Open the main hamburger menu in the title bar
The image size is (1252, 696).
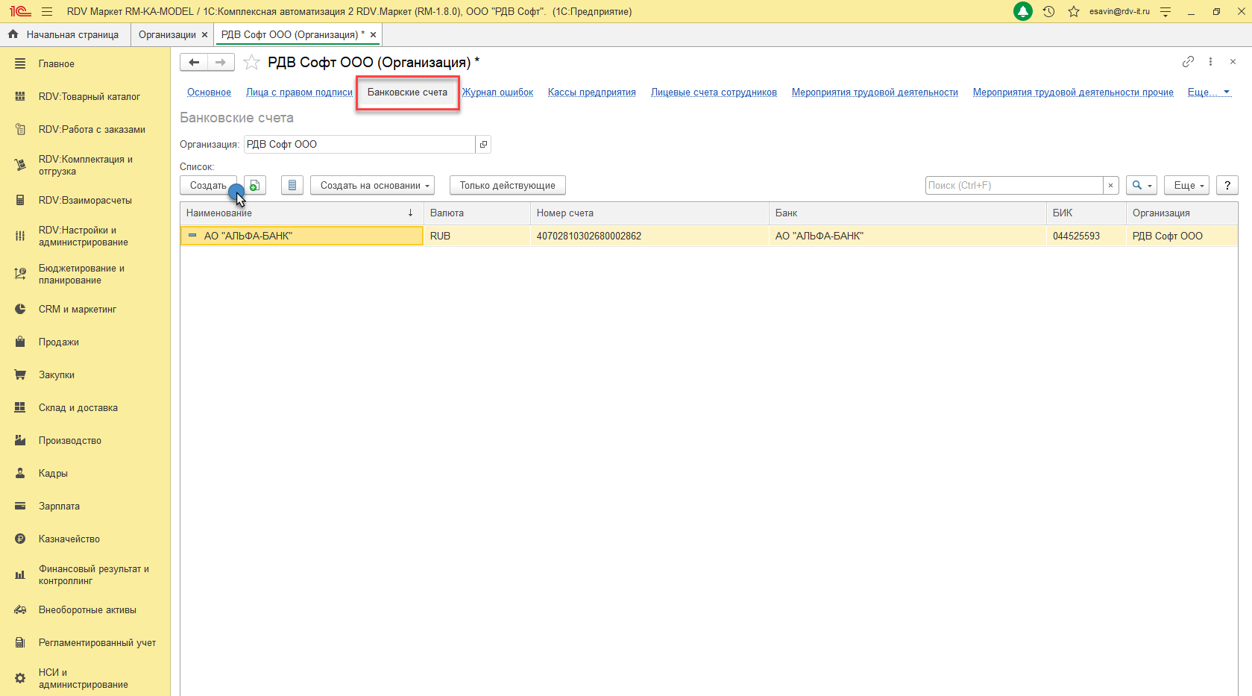tap(47, 12)
